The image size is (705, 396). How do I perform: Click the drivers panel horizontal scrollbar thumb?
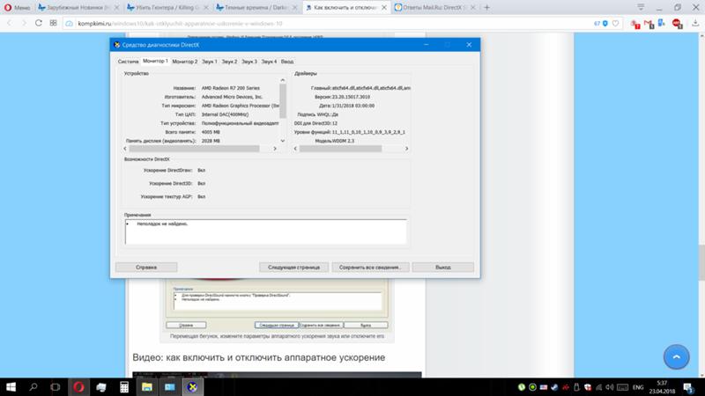[x=340, y=149]
